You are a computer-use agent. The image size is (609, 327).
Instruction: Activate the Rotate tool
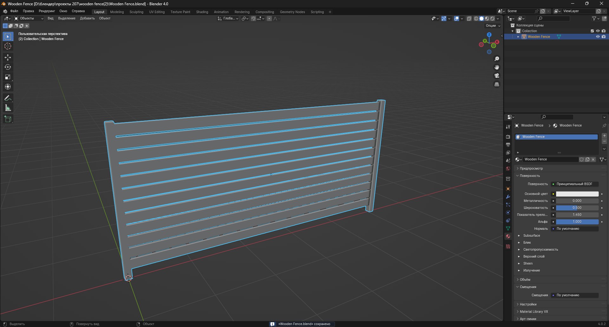[x=8, y=67]
